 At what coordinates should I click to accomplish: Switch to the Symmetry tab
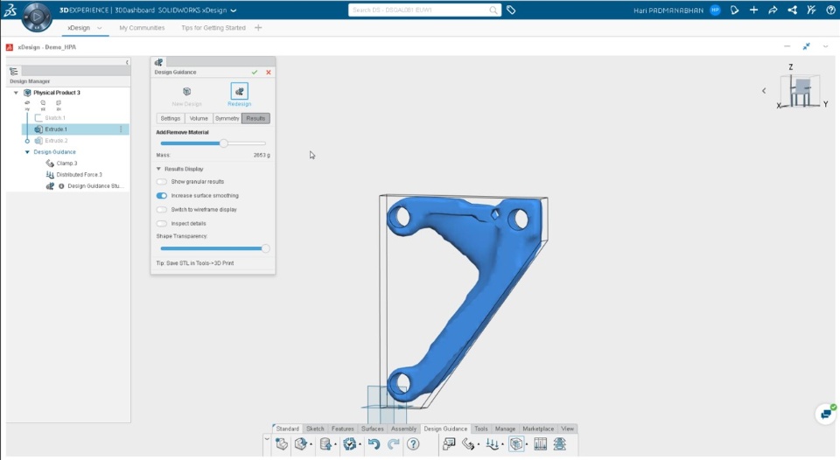[x=227, y=118]
